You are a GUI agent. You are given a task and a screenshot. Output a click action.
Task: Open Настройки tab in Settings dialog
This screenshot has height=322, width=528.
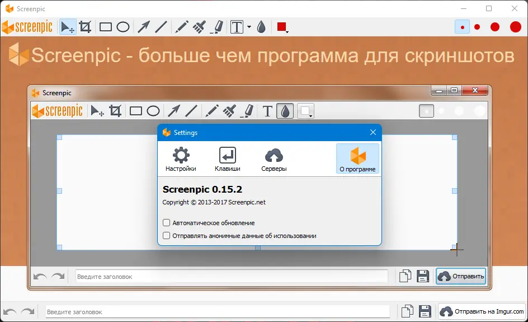(x=181, y=159)
